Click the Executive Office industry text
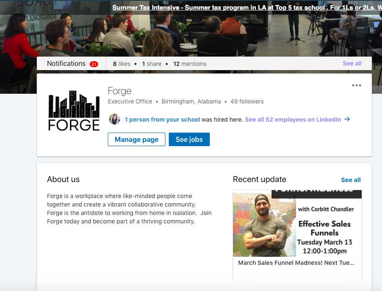The image size is (382, 291). coord(130,101)
